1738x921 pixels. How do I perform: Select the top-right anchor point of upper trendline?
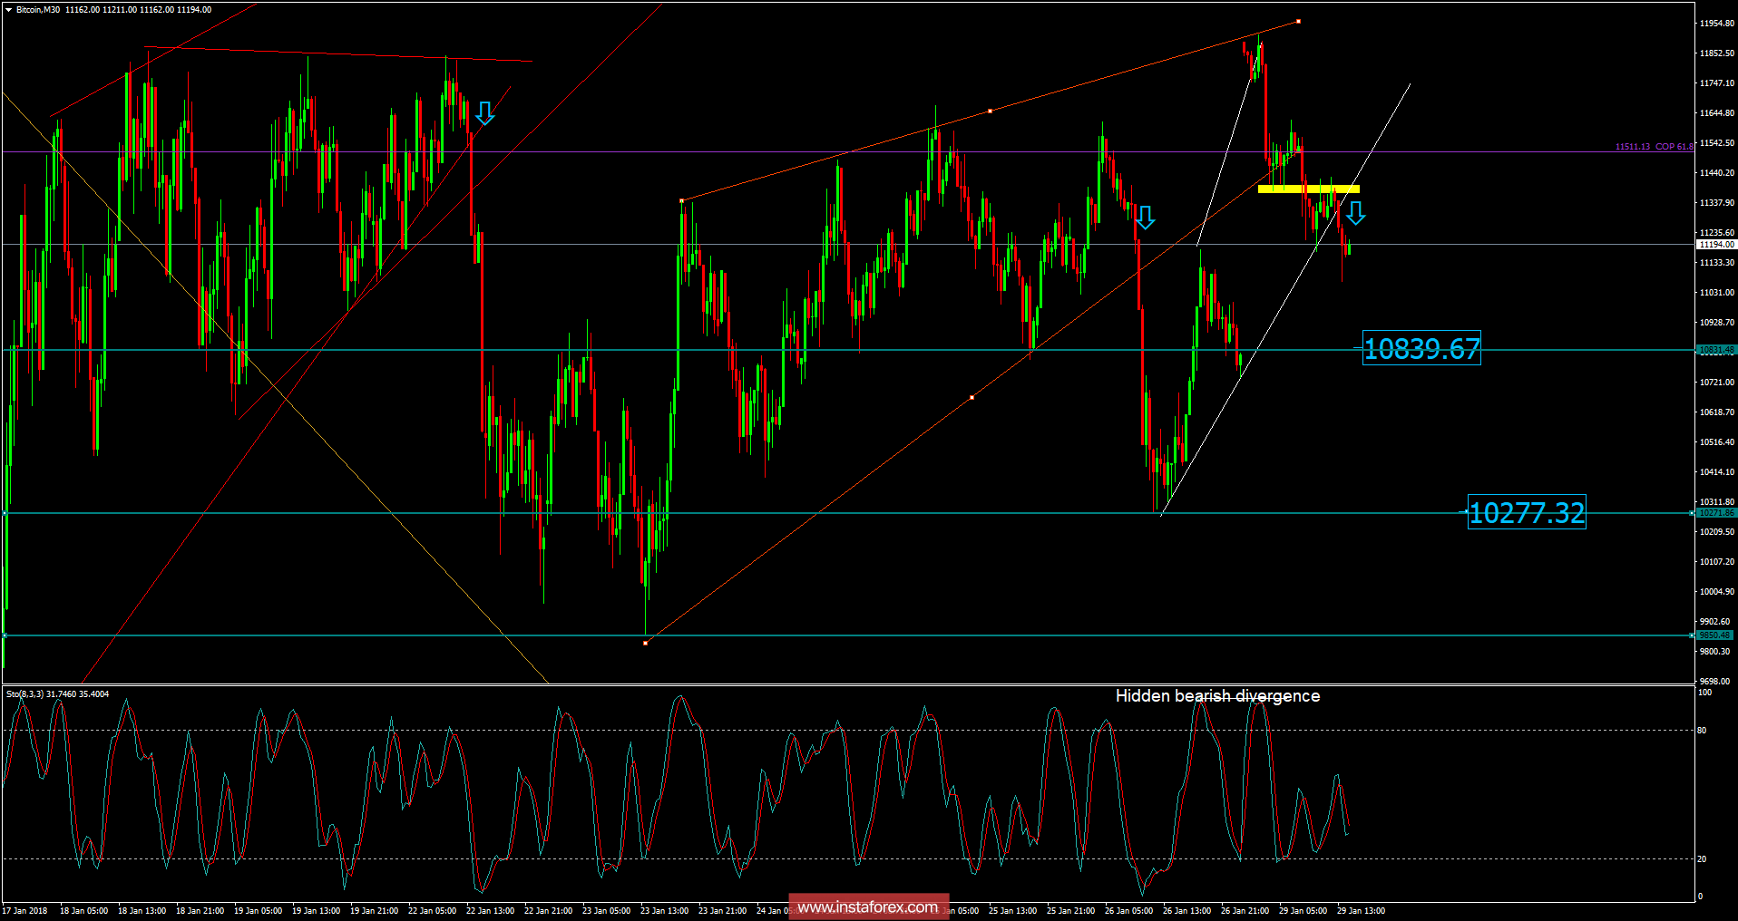pyautogui.click(x=1298, y=21)
